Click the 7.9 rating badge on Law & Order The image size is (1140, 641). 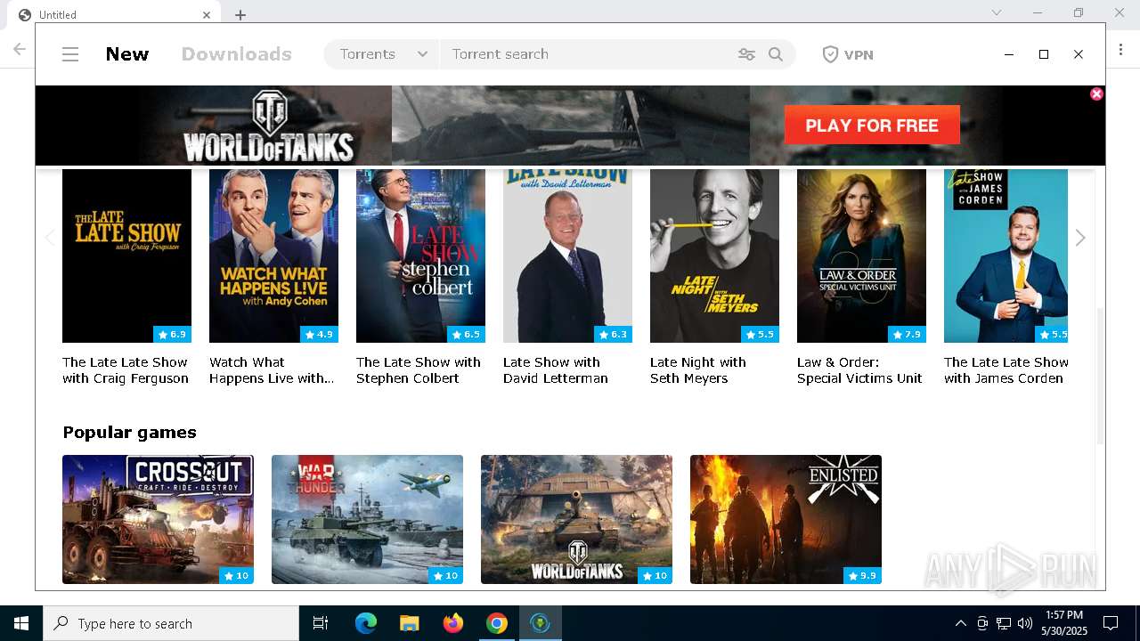tap(907, 335)
